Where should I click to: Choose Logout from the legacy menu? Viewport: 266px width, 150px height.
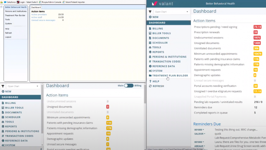point(8,37)
